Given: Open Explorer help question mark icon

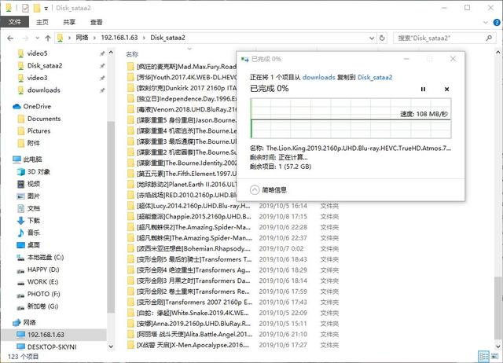Looking at the screenshot, I should coord(497,23).
